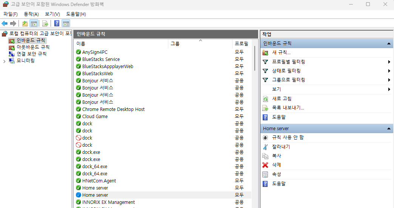
Task: Open the 상태로 필터링 submenu arrow
Action: (x=389, y=71)
